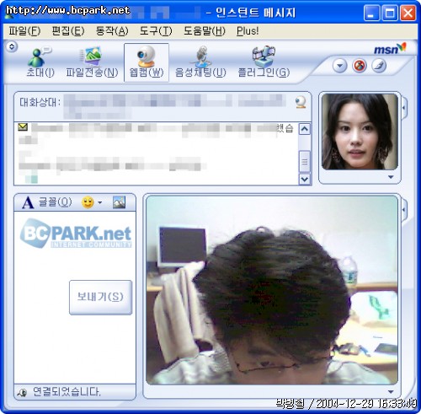Click the 보내기(S) send button
Viewport: 421px width, 414px height.
100,297
